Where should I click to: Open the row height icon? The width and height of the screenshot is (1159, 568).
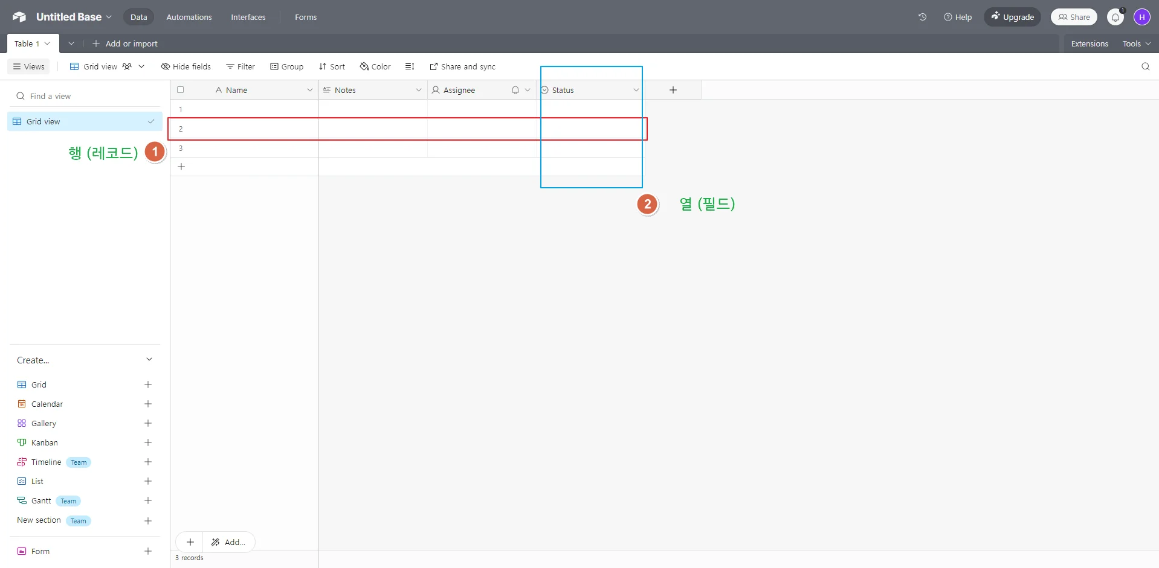pyautogui.click(x=410, y=66)
